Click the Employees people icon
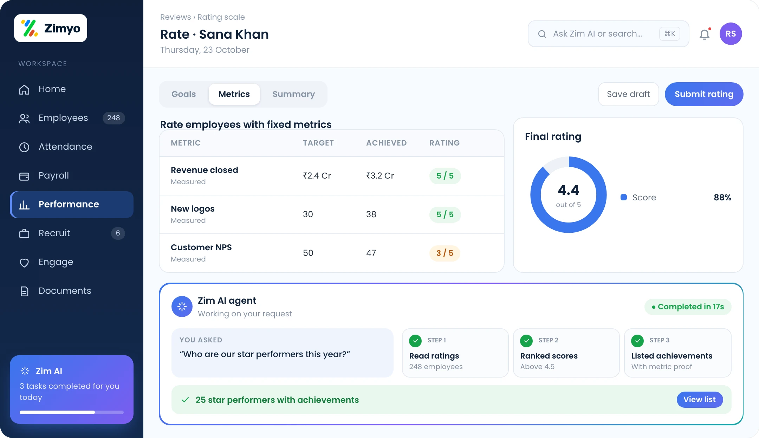759x438 pixels. tap(24, 118)
